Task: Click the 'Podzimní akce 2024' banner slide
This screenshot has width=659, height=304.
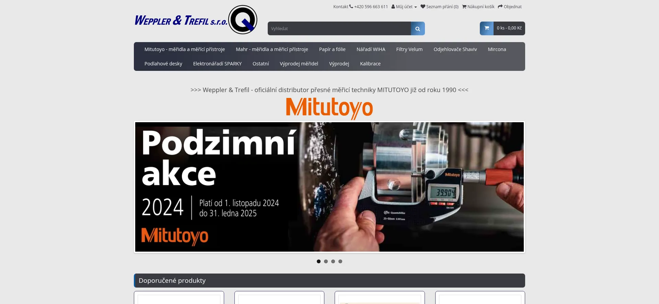Action: click(x=329, y=187)
